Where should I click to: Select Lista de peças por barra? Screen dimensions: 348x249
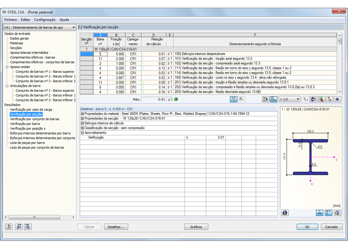[27, 143]
